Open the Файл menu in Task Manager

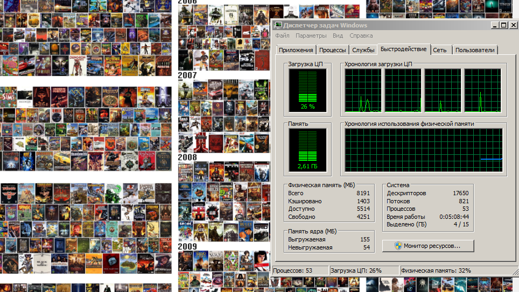click(282, 35)
